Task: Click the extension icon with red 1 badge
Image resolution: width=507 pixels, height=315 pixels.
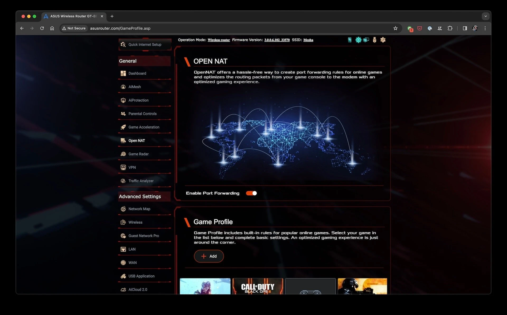Action: [x=410, y=29]
